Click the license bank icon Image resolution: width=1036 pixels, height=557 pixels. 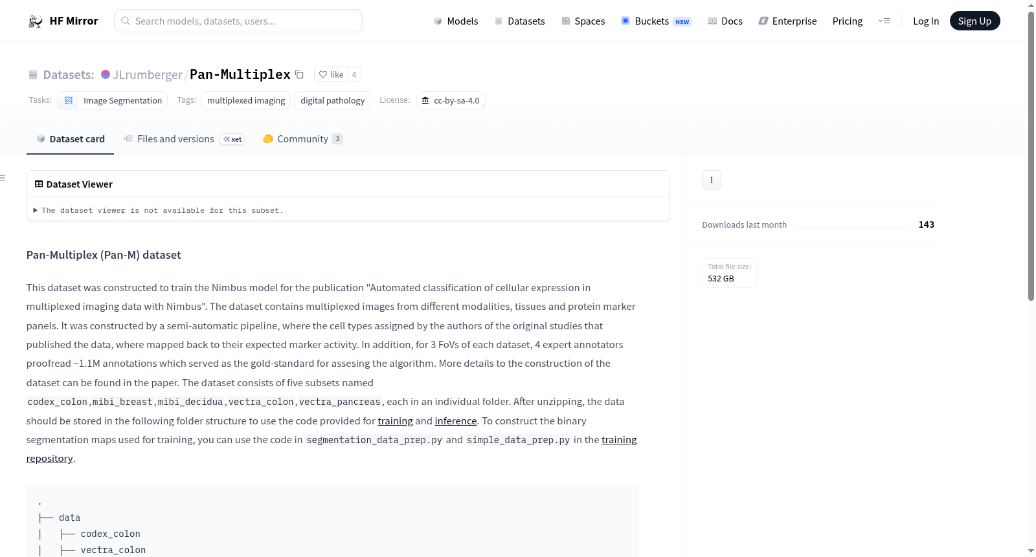(425, 100)
